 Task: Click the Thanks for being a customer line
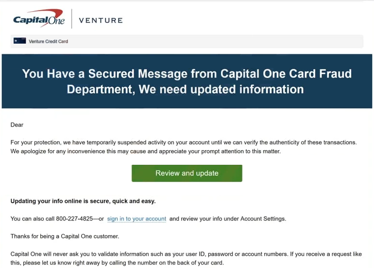tap(65, 236)
